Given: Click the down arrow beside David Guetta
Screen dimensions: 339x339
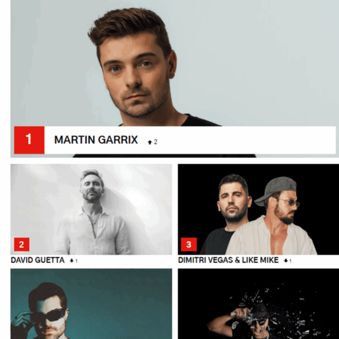Looking at the screenshot, I should (71, 261).
